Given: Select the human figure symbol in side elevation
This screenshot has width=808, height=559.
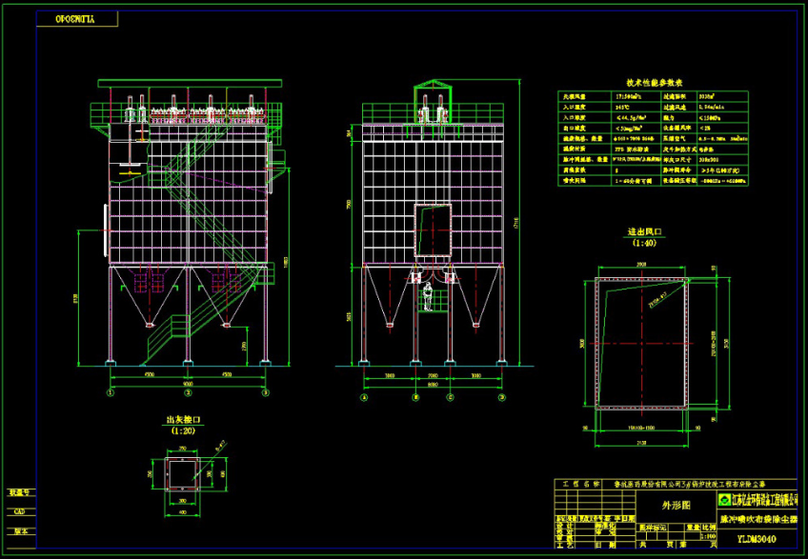Looking at the screenshot, I should [429, 296].
